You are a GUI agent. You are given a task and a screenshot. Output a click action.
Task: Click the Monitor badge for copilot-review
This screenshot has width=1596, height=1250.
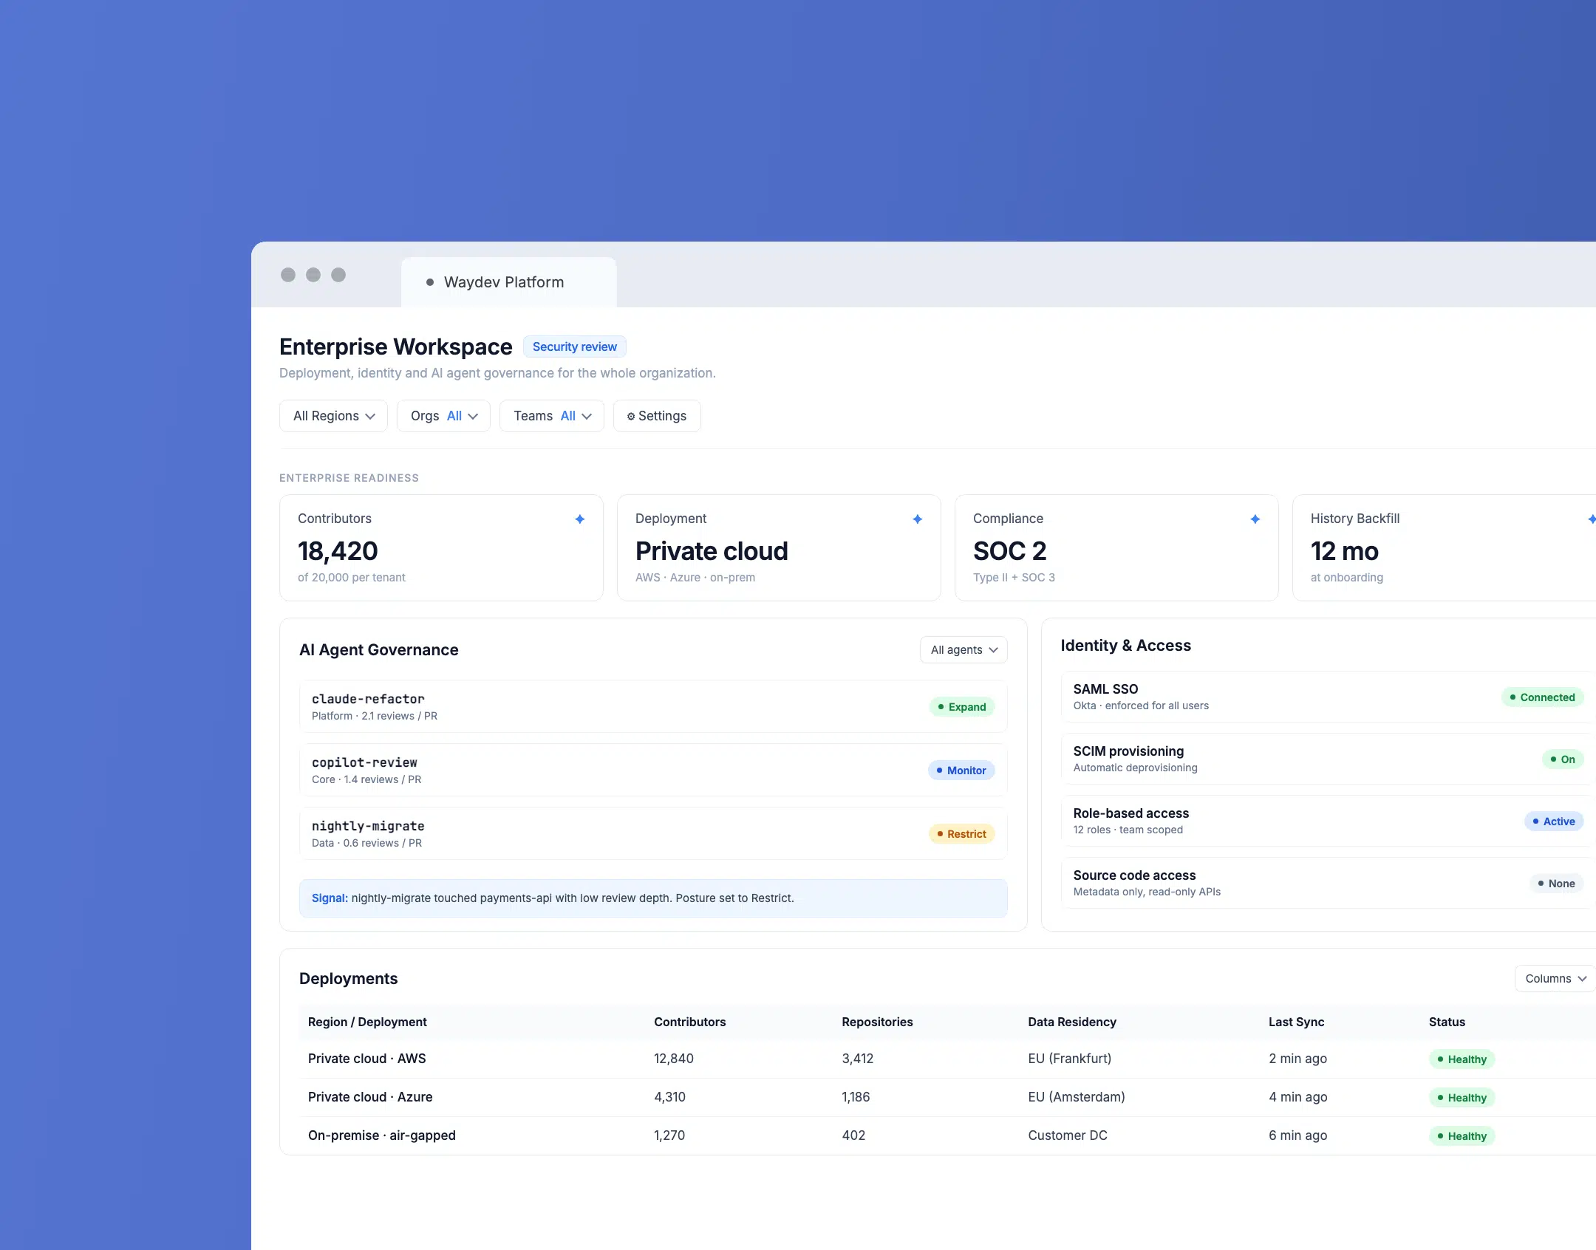(x=961, y=771)
